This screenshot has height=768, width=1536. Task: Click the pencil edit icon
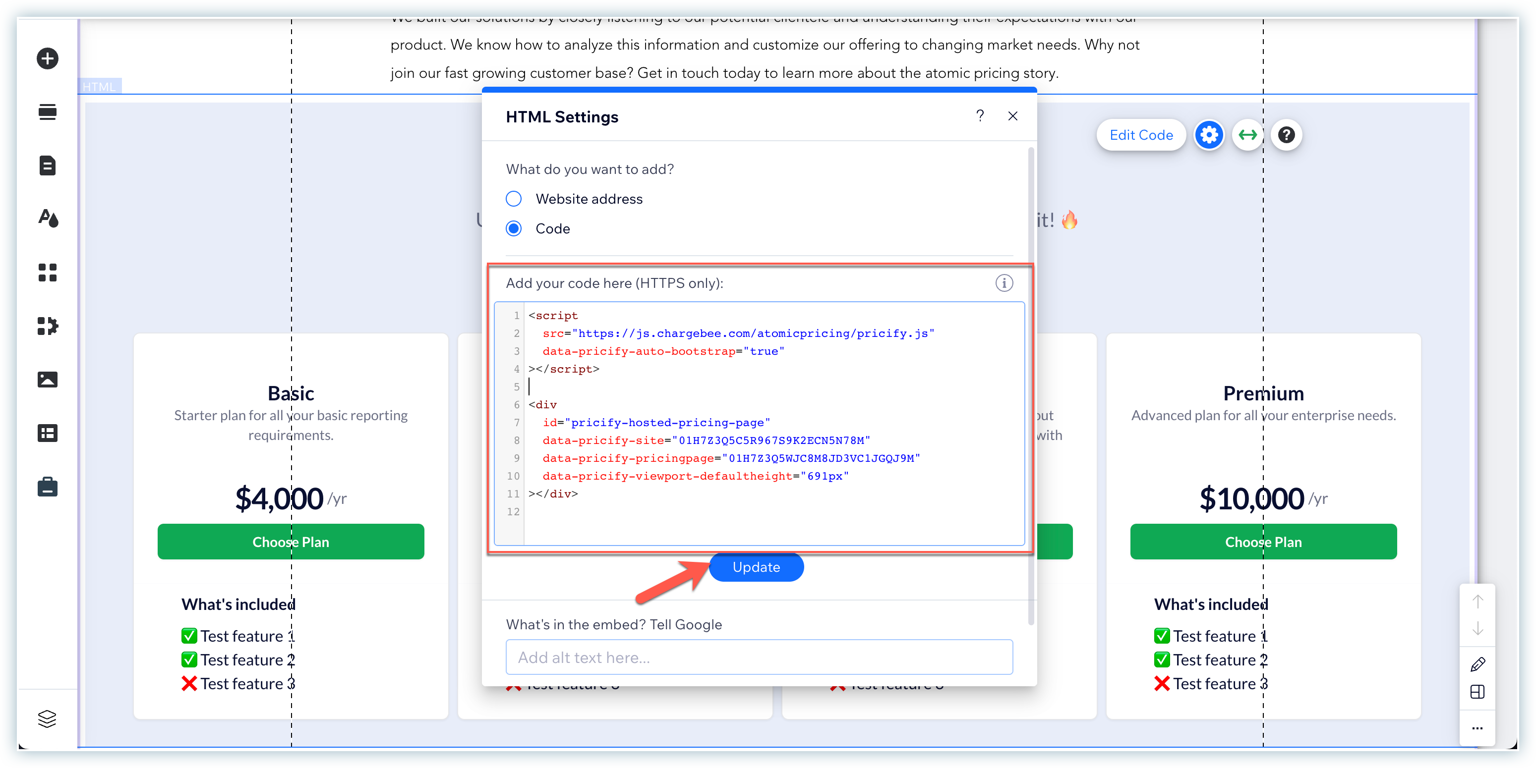click(1477, 664)
